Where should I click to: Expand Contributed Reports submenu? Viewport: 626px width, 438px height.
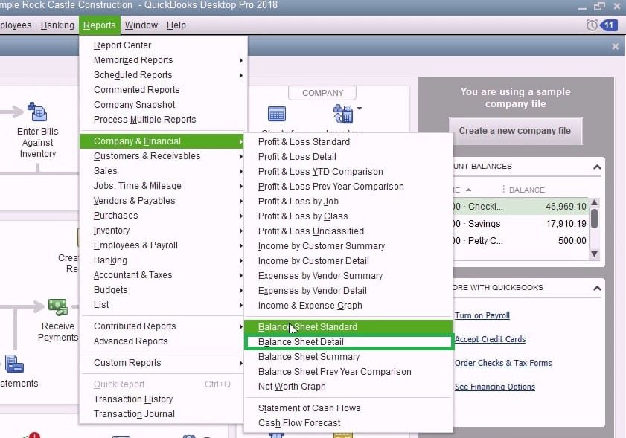[x=240, y=326]
